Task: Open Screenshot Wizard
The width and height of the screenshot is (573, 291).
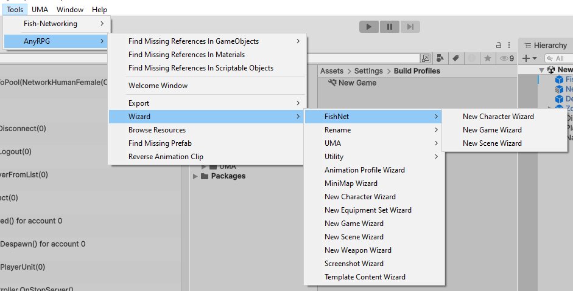Action: [x=374, y=264]
